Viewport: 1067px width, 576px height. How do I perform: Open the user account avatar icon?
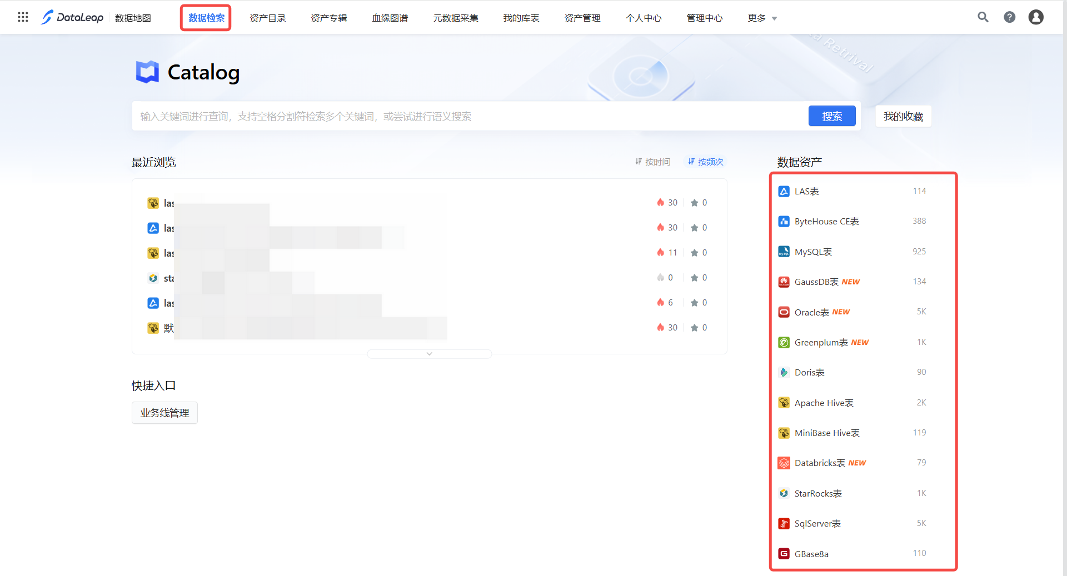(1036, 17)
